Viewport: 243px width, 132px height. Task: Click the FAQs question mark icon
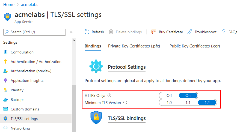(224, 32)
